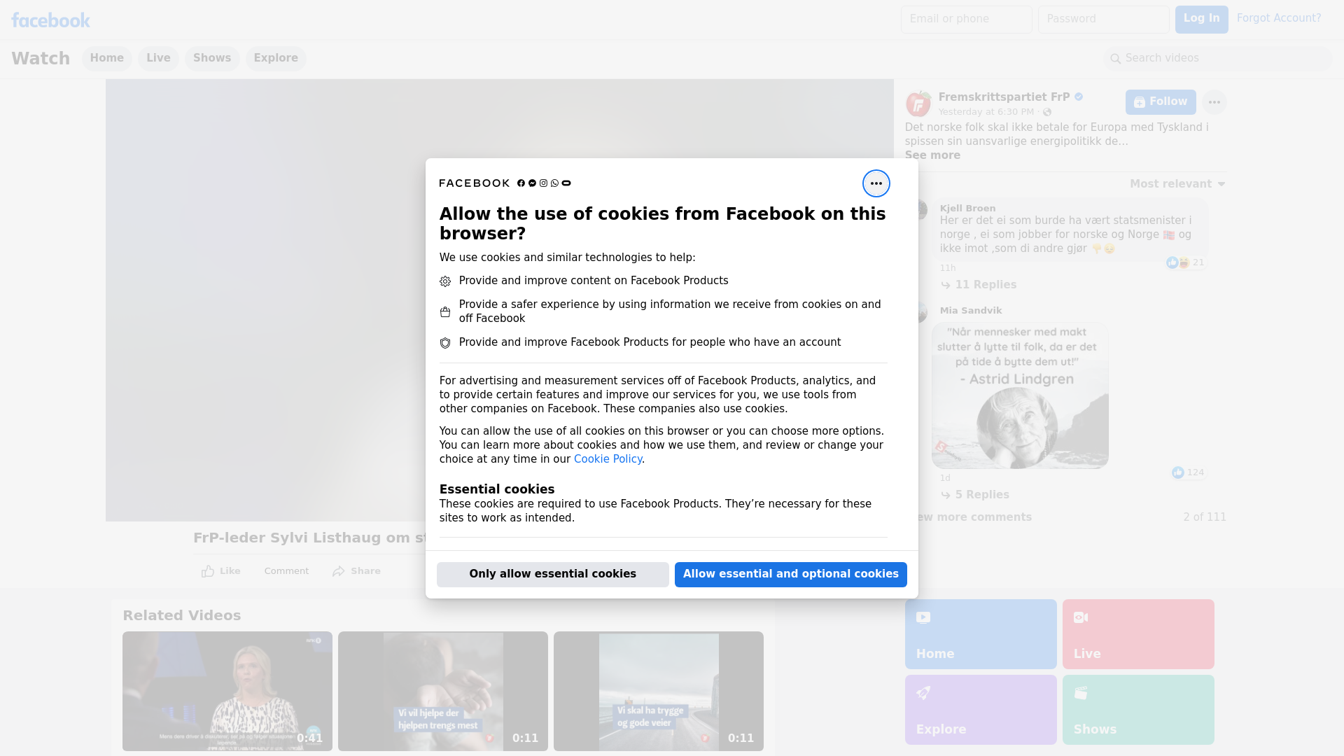1344x756 pixels.
Task: Click the Watch heading
Action: tap(41, 59)
